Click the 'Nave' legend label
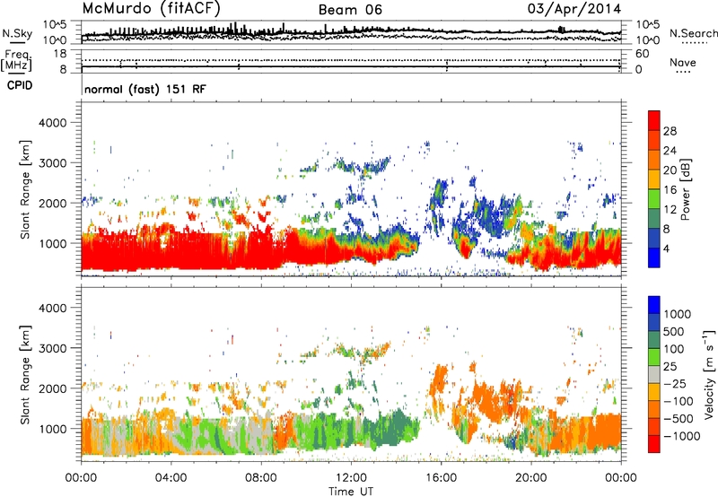The image size is (718, 497). coord(683,62)
